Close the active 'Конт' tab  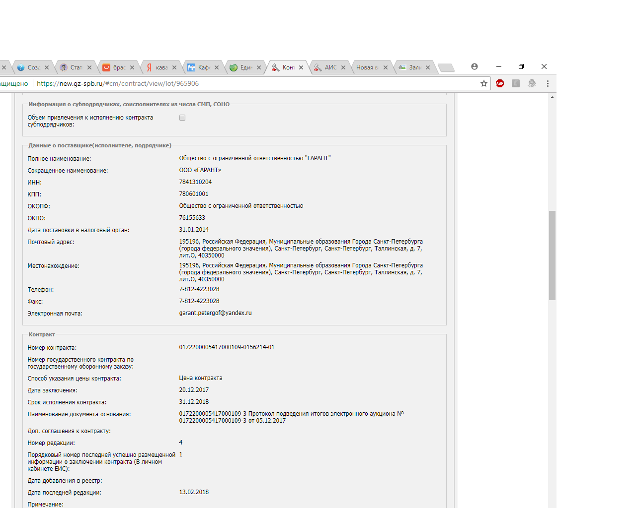pyautogui.click(x=301, y=67)
